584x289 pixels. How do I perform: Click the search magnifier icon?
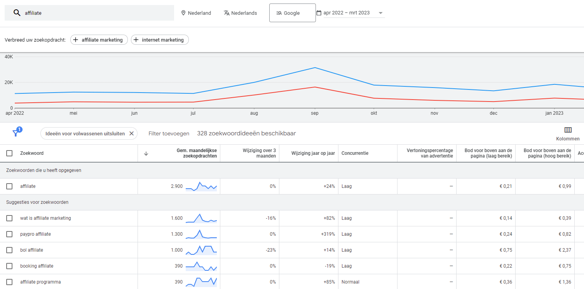point(17,12)
